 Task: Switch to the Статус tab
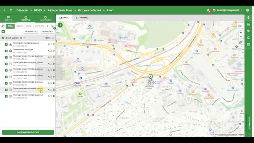coord(8,18)
